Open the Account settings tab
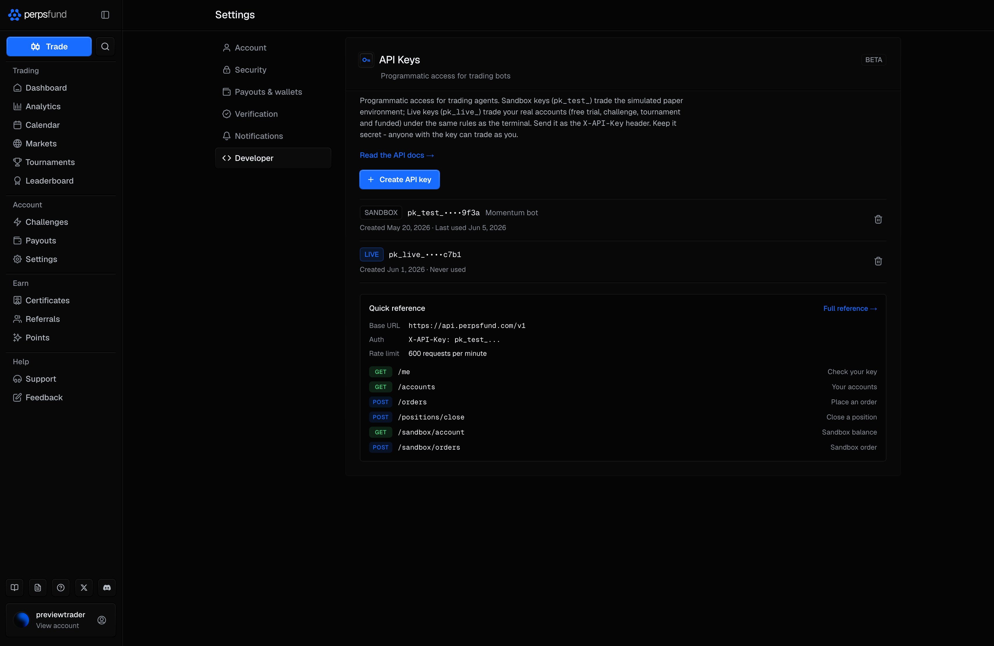The height and width of the screenshot is (646, 994). (273, 48)
